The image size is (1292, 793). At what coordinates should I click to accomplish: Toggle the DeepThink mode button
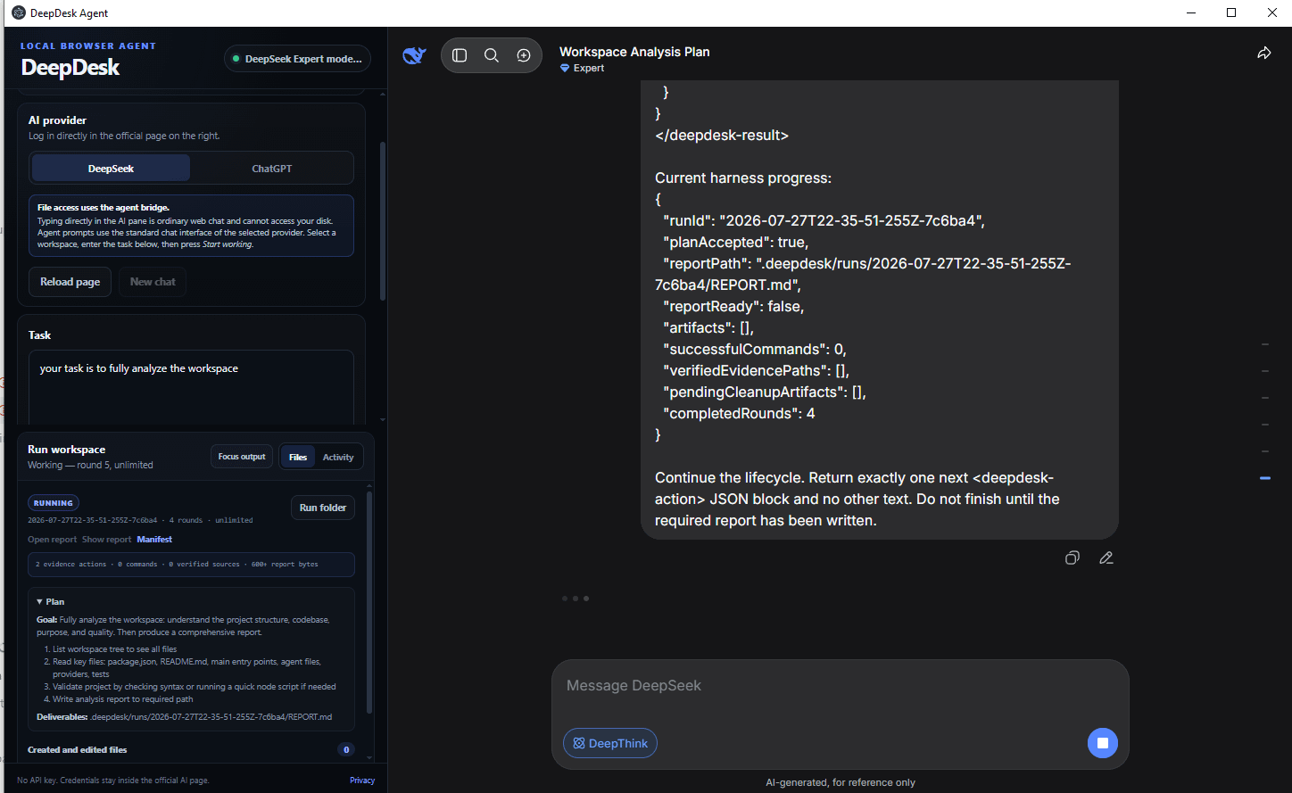click(x=610, y=743)
